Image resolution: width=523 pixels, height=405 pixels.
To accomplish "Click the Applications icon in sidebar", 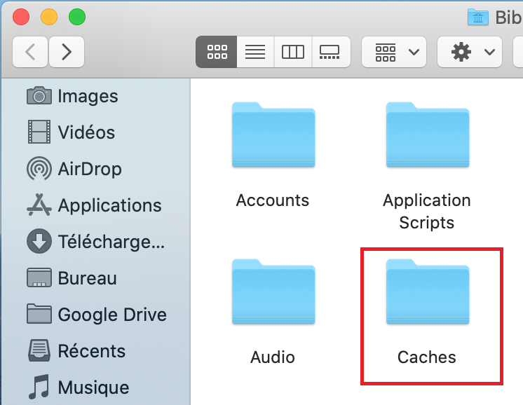I will [x=39, y=205].
